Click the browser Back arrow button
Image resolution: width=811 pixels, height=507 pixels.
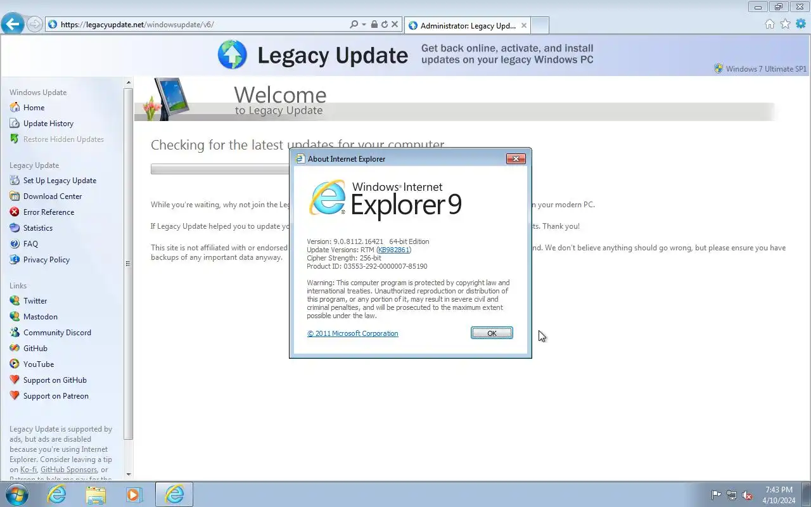tap(13, 24)
